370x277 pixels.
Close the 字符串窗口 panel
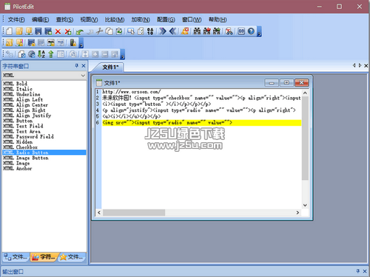coord(84,66)
